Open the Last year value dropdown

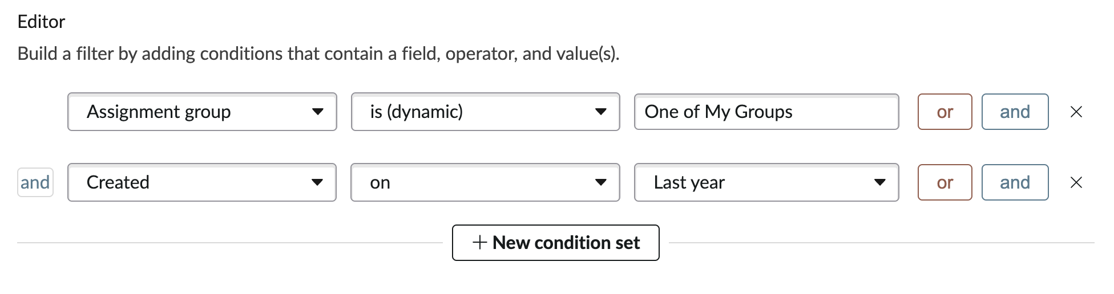[766, 182]
